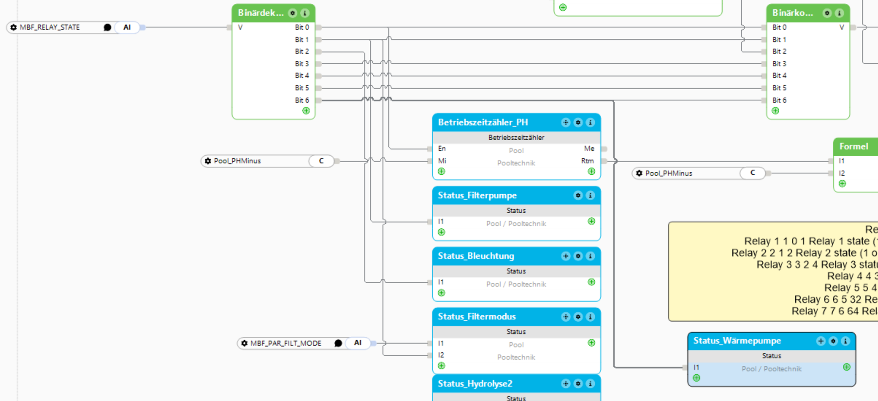Click the AI tag on MBF_RELAY_STATE
Screen dimensions: 878x401
click(127, 28)
